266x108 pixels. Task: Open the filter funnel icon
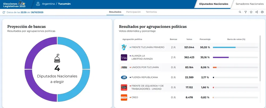click(246, 12)
